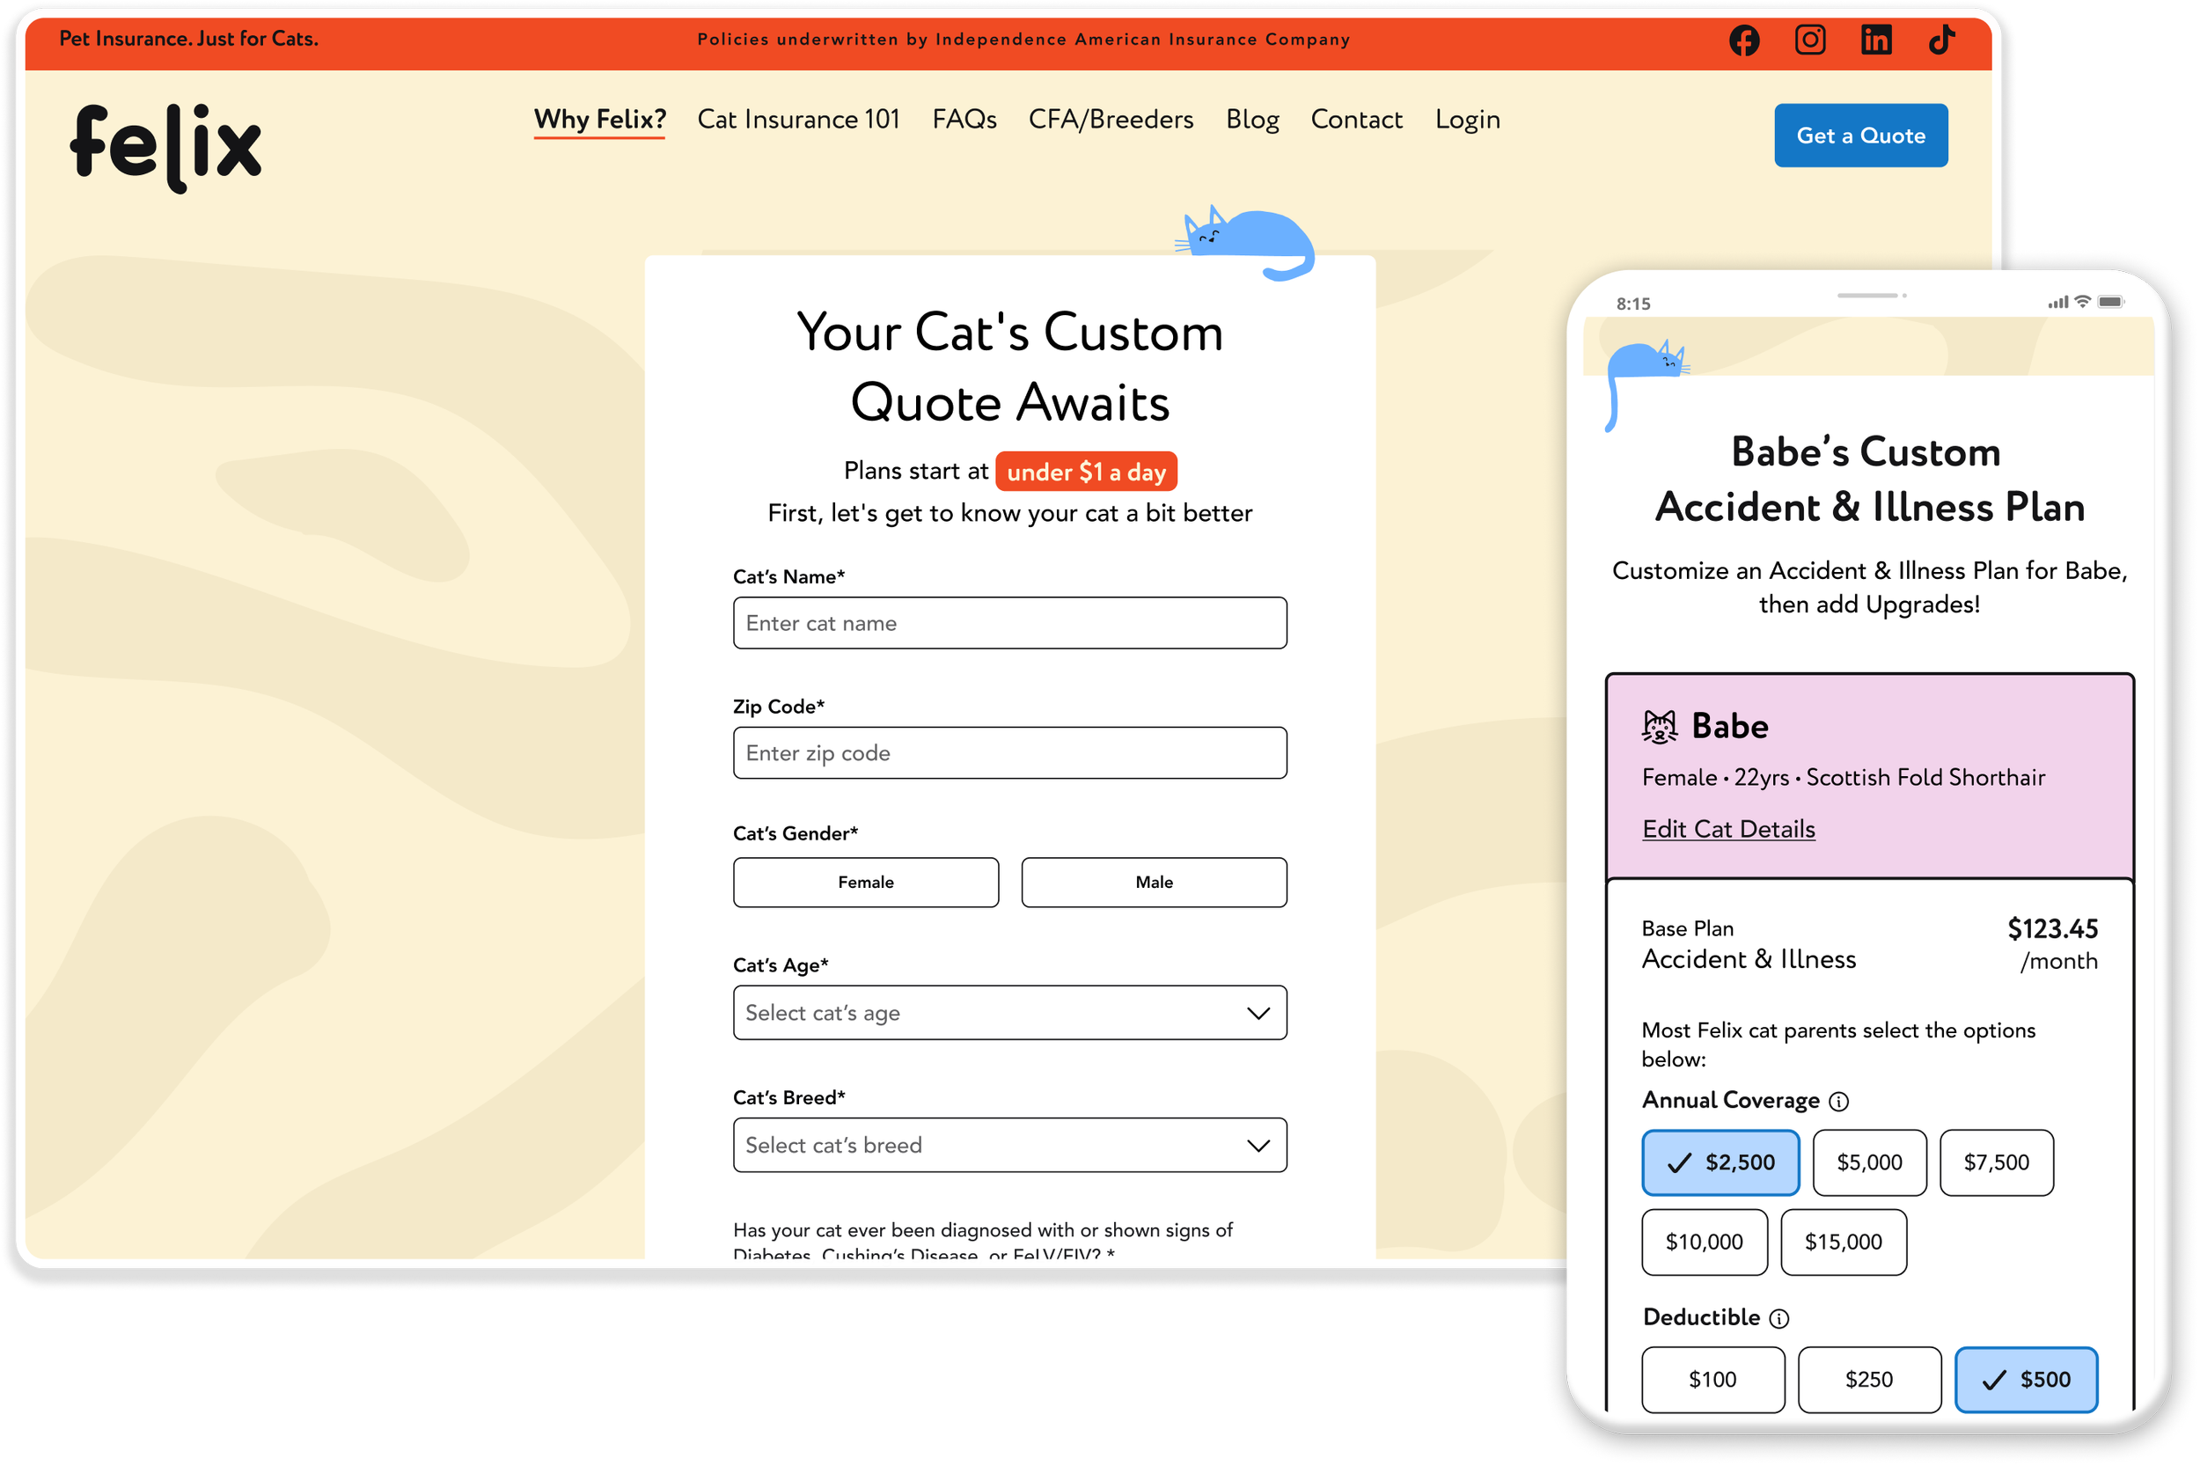The image size is (2200, 1466).
Task: Go to the FAQs menu item
Action: coord(964,120)
